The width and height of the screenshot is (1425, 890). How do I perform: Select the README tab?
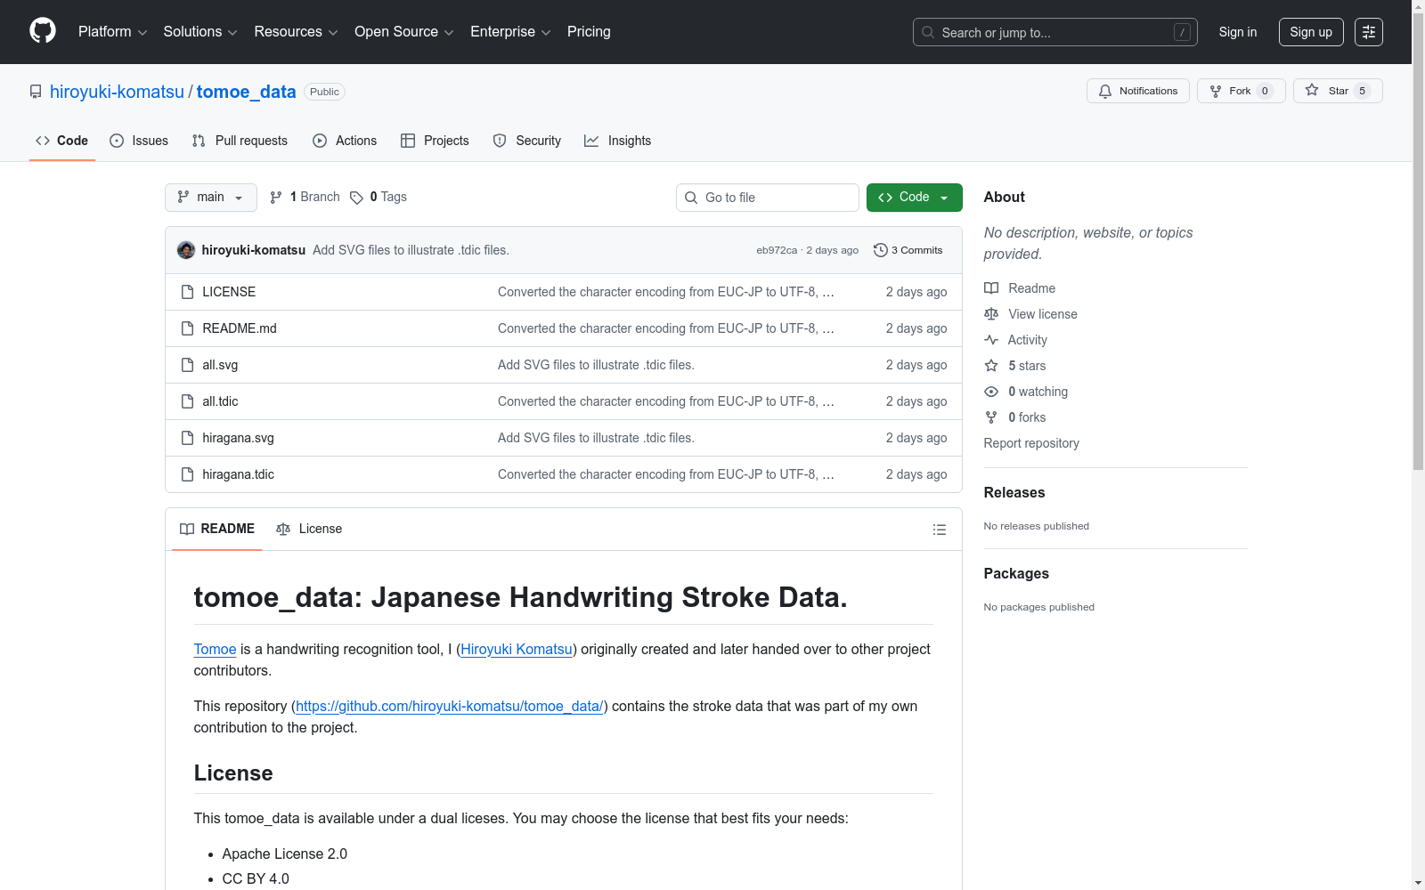pos(217,529)
